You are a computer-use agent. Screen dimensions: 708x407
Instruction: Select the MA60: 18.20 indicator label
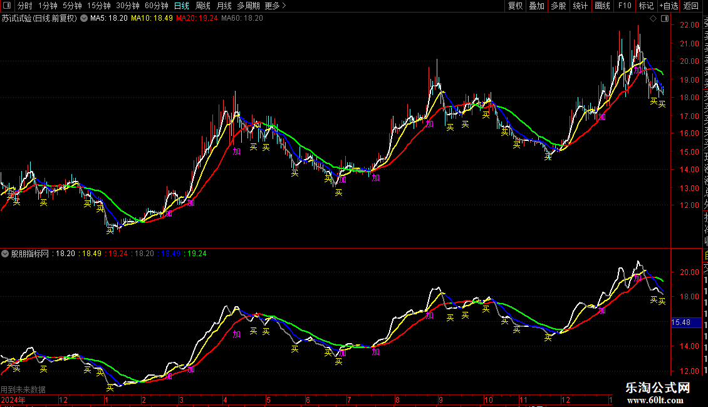[242, 19]
